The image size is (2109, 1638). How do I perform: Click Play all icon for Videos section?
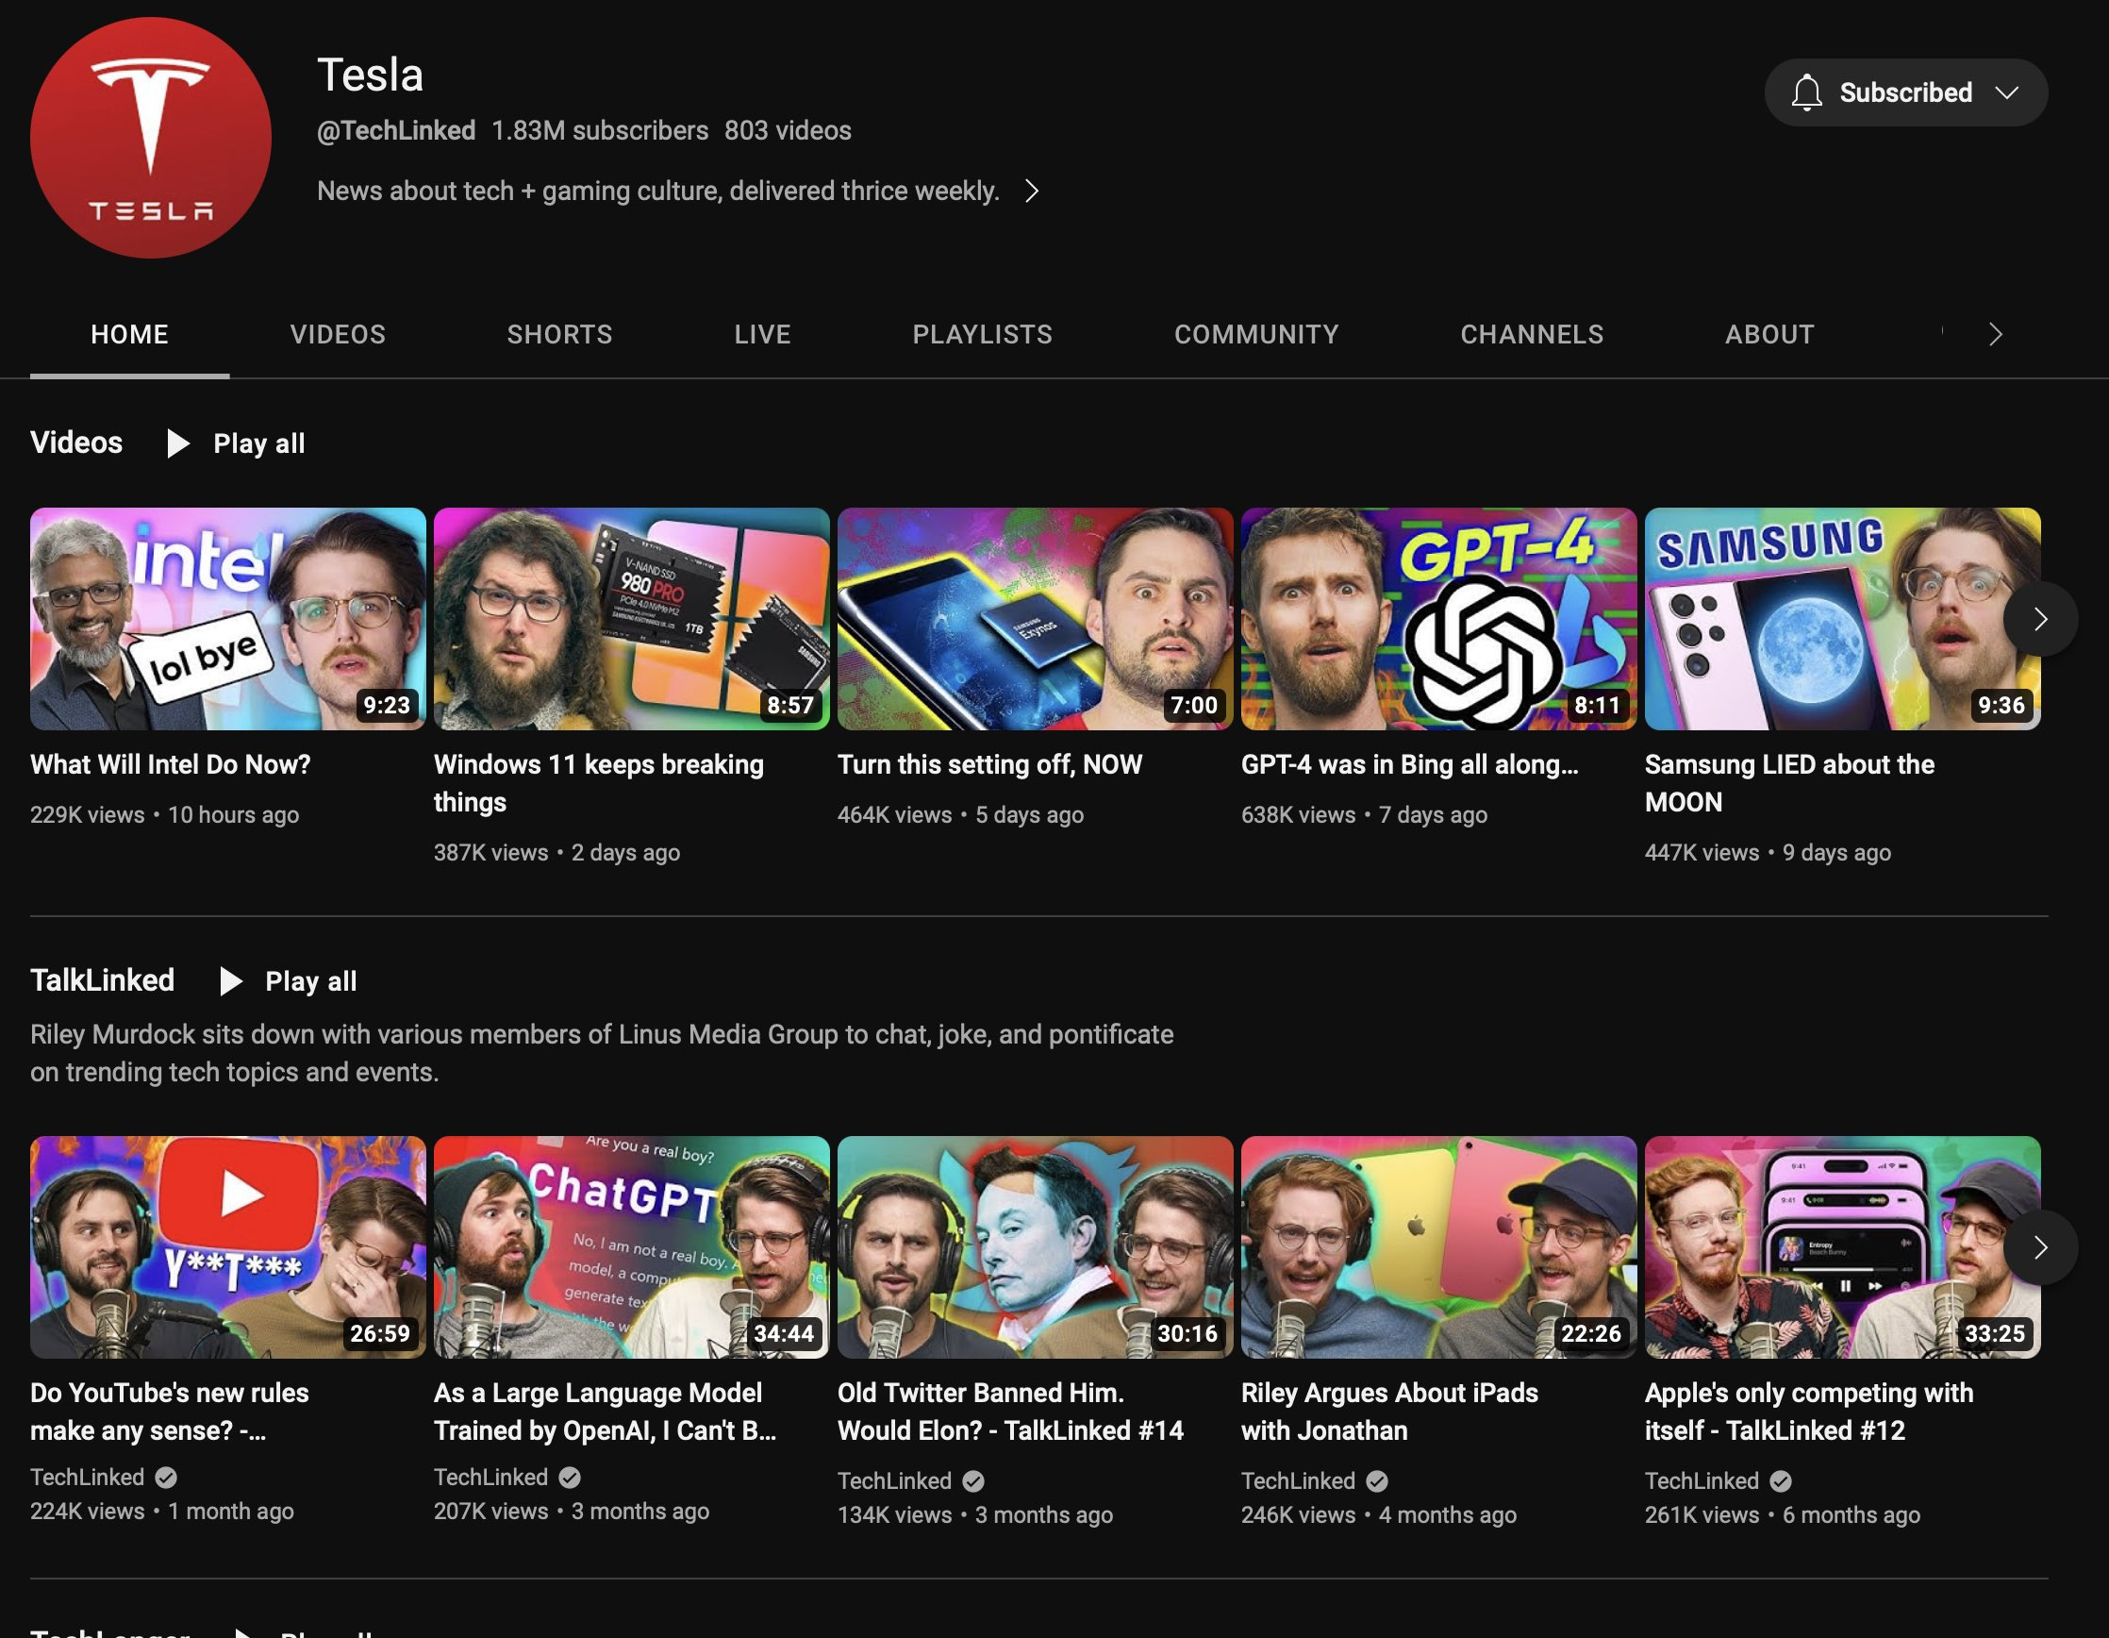click(177, 443)
